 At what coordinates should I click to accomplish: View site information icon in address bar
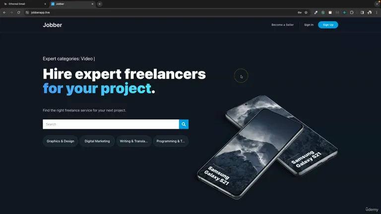27,12
